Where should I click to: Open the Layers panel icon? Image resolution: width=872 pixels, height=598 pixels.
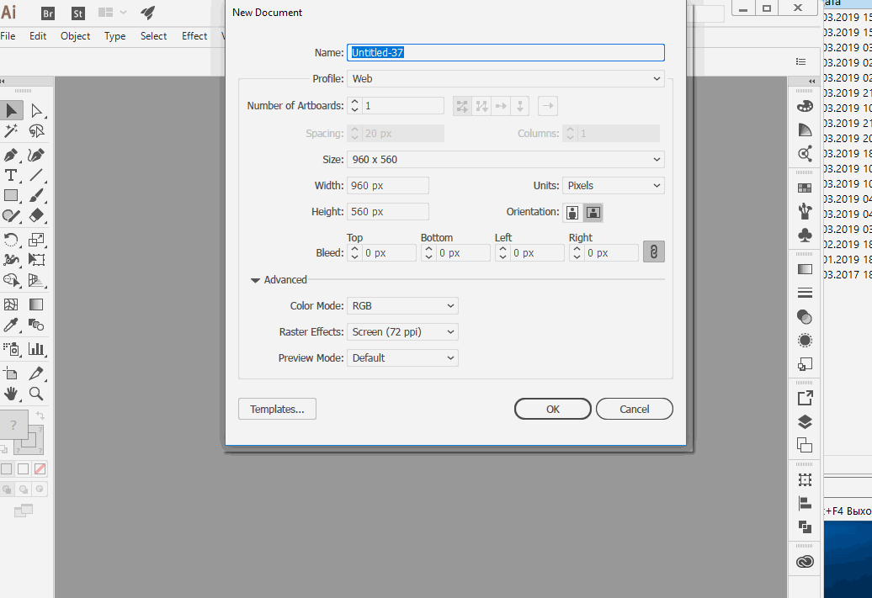tap(806, 422)
